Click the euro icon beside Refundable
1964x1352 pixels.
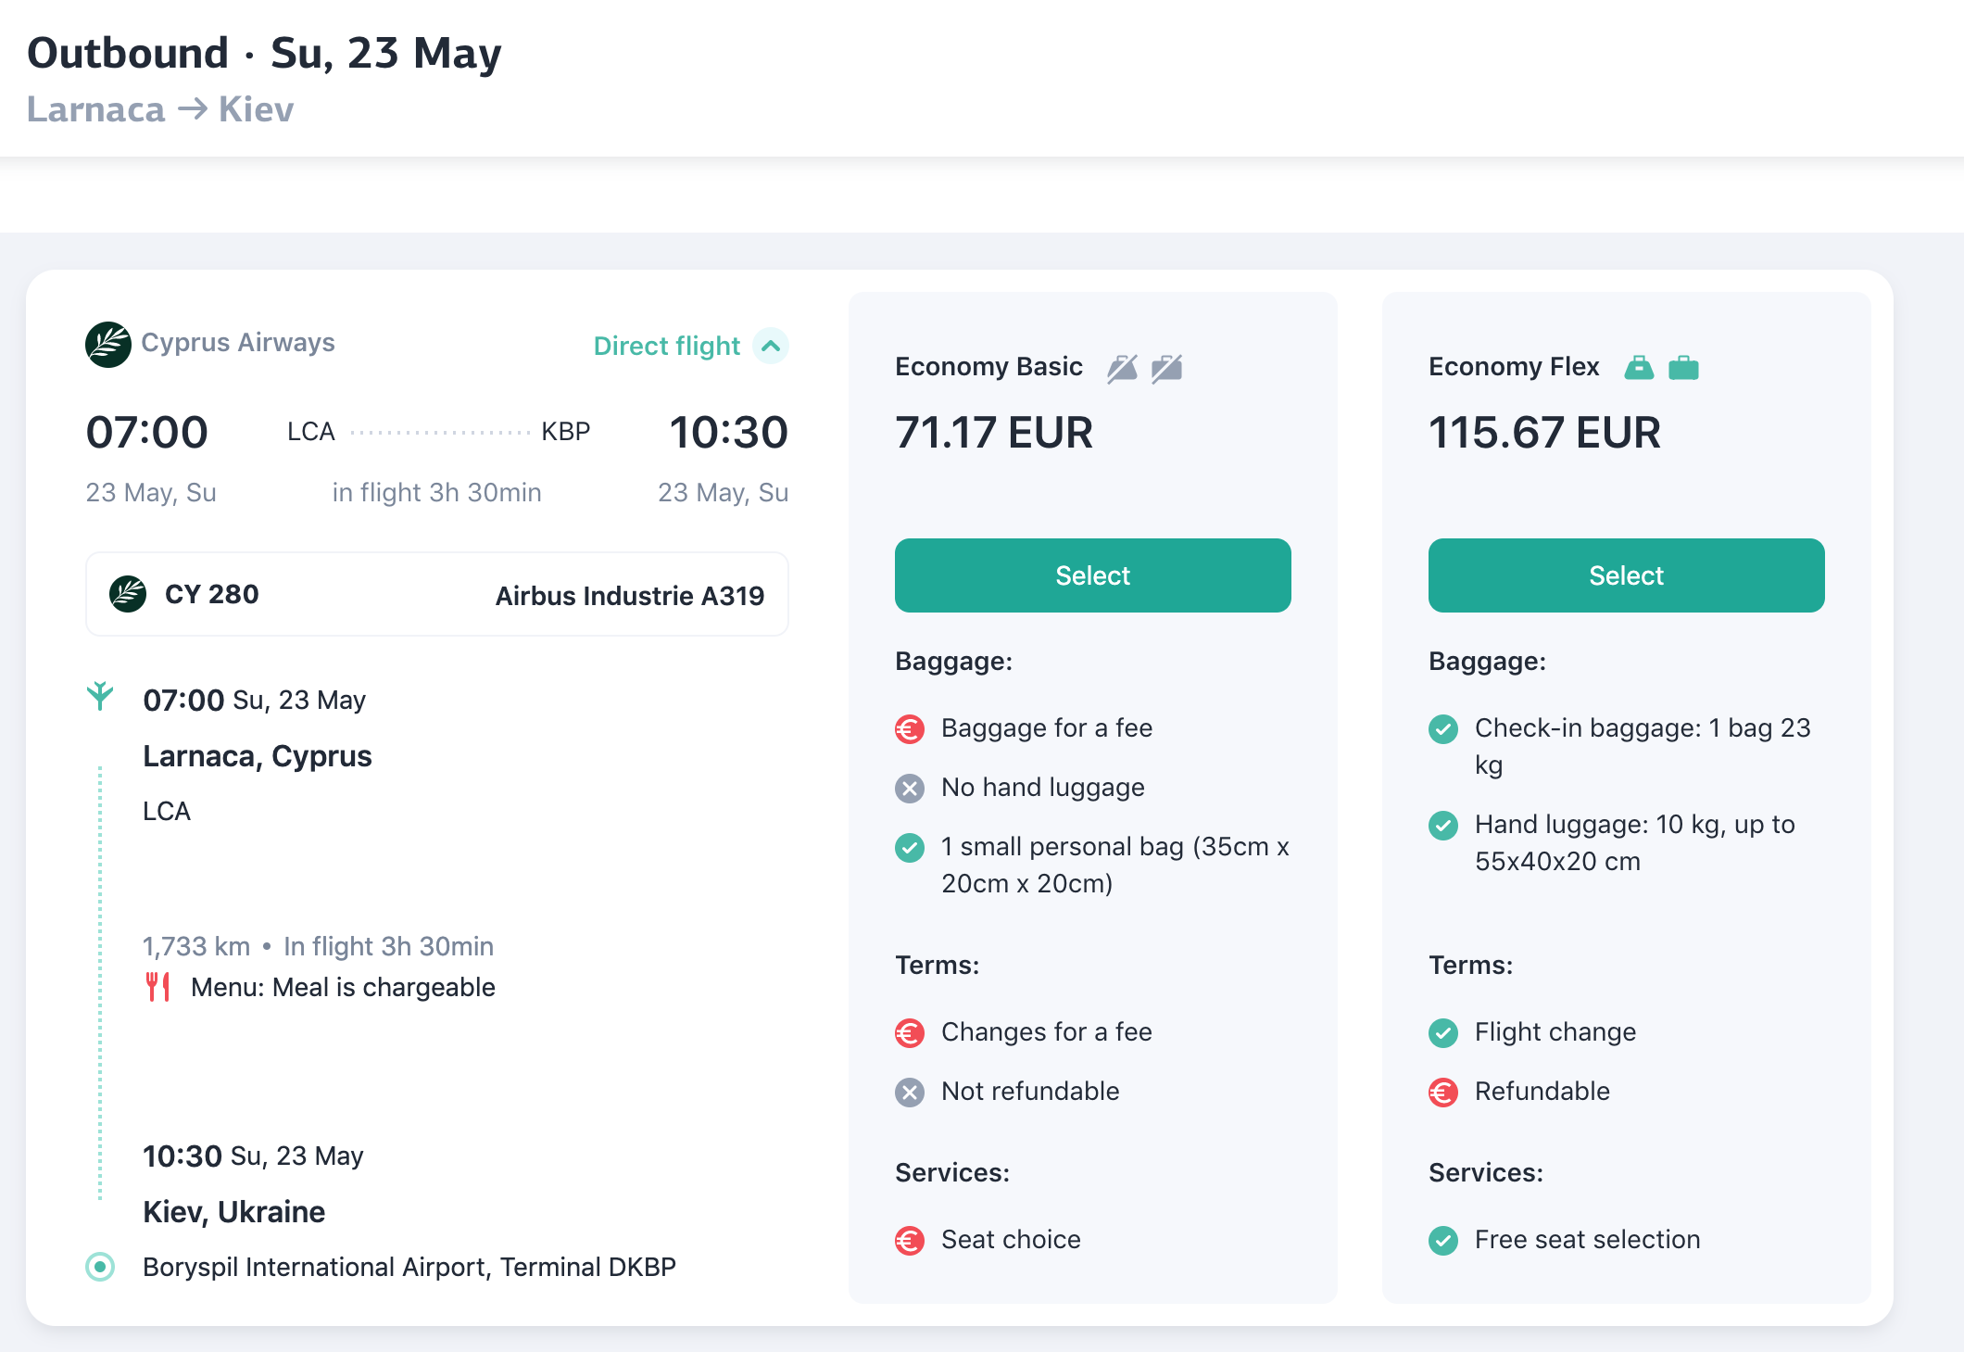(x=1443, y=1093)
